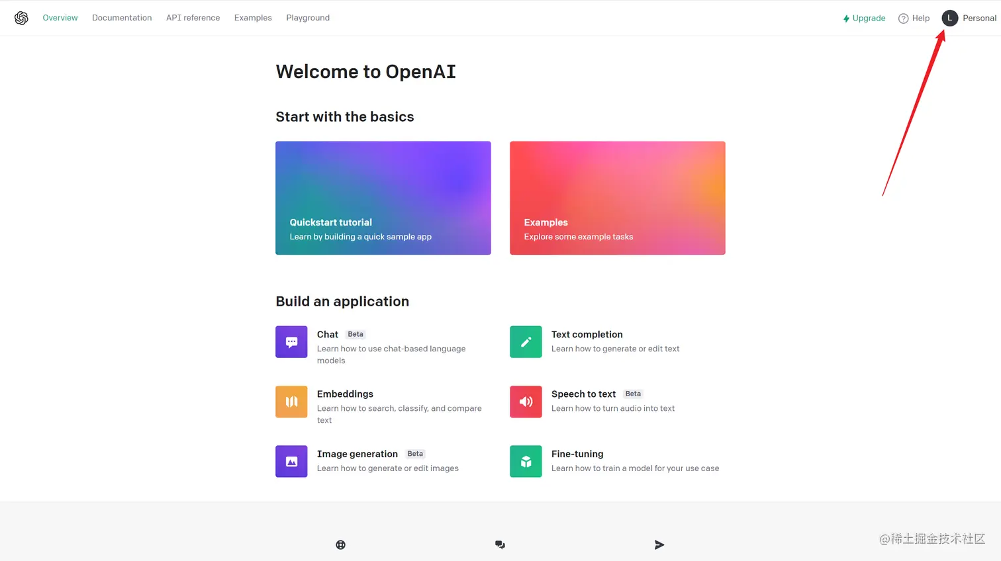Click 'Learn how to train a model' description

pyautogui.click(x=636, y=468)
